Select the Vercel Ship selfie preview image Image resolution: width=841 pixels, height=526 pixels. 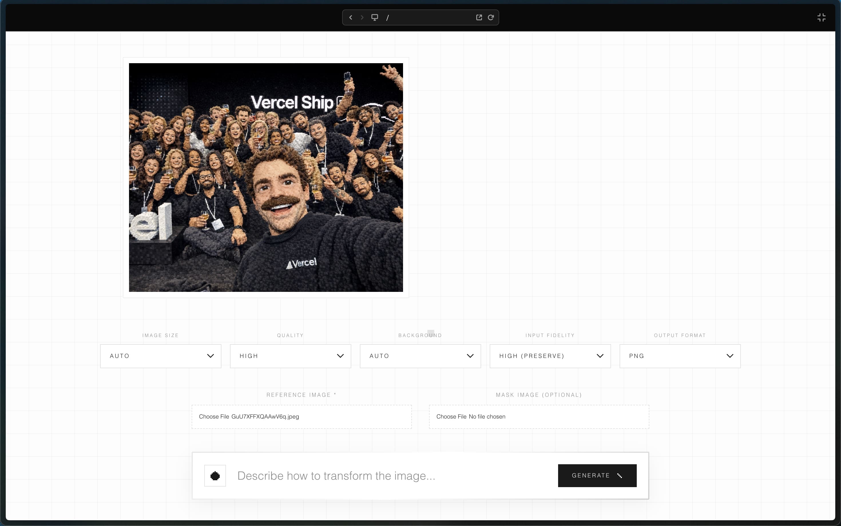[x=265, y=177]
